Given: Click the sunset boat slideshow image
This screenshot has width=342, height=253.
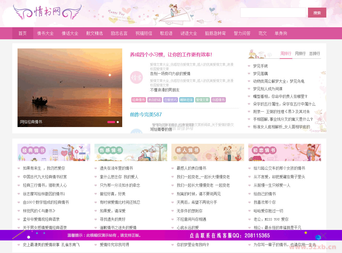Looking at the screenshot, I should coord(70,84).
